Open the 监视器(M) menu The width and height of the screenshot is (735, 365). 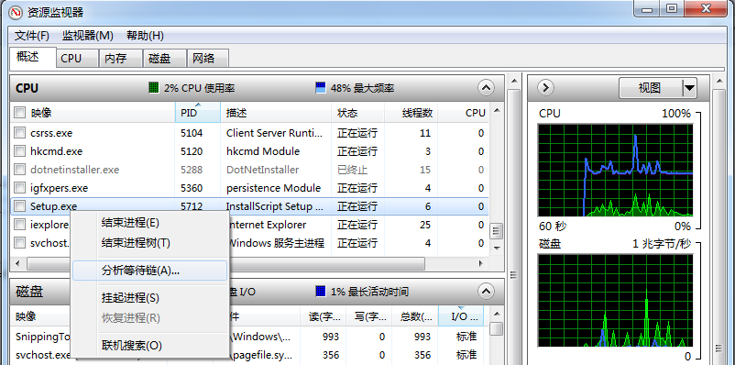tap(88, 36)
